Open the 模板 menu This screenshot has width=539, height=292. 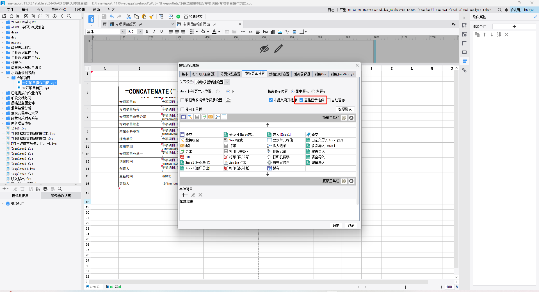click(25, 10)
